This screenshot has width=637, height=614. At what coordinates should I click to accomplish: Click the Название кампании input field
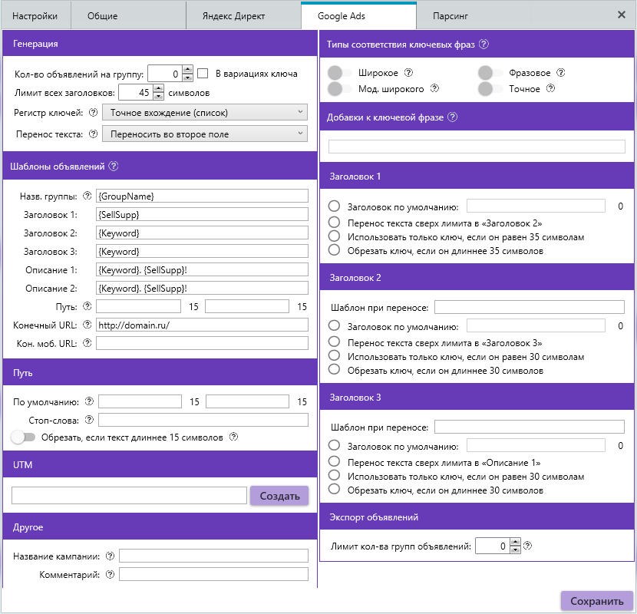coord(213,556)
